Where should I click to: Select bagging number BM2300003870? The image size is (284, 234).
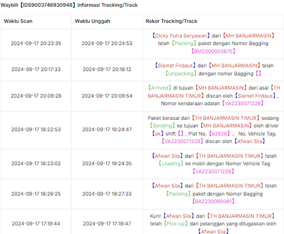click(213, 51)
